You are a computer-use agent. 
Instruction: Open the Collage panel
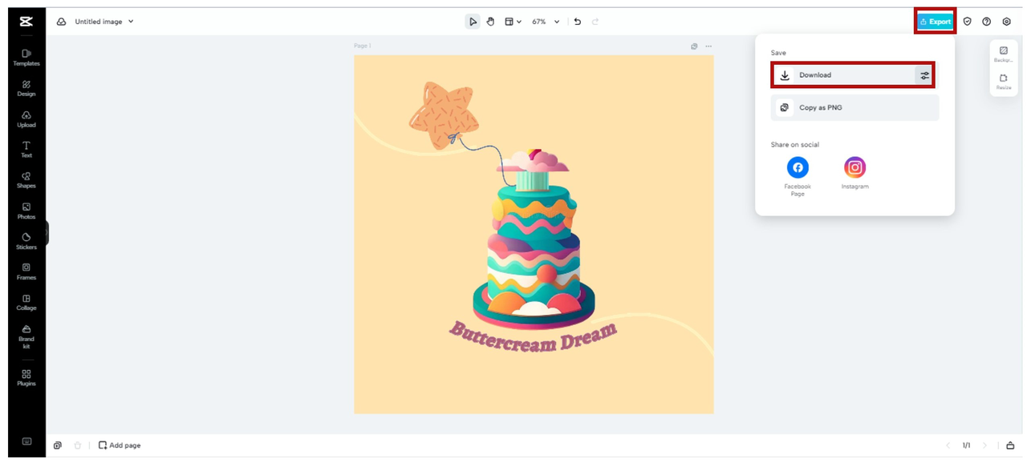(x=26, y=302)
